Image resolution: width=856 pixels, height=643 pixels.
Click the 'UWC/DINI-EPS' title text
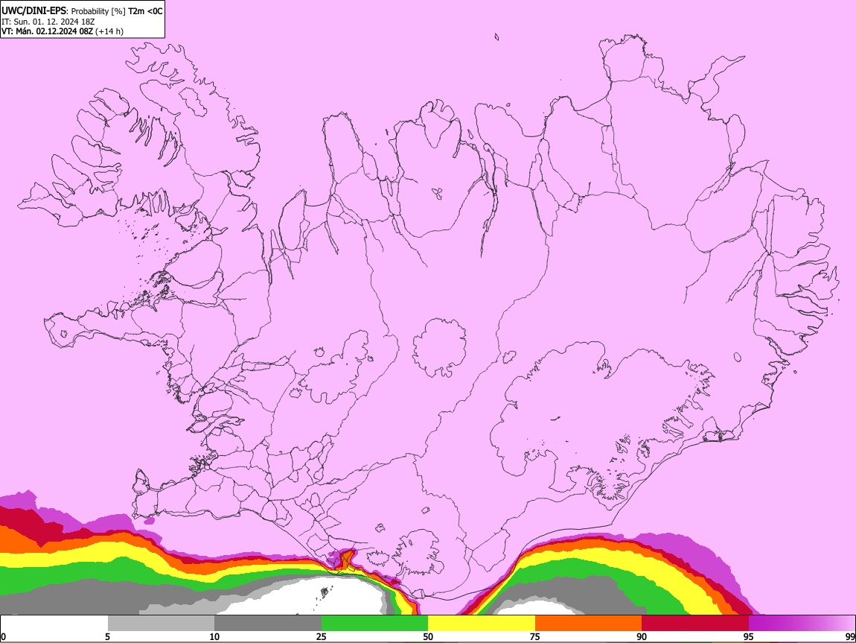click(33, 11)
